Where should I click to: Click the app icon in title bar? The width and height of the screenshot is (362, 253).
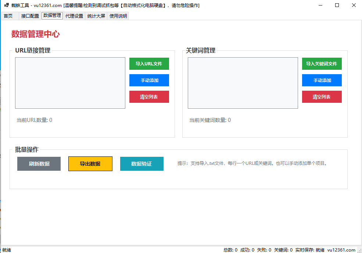point(6,6)
